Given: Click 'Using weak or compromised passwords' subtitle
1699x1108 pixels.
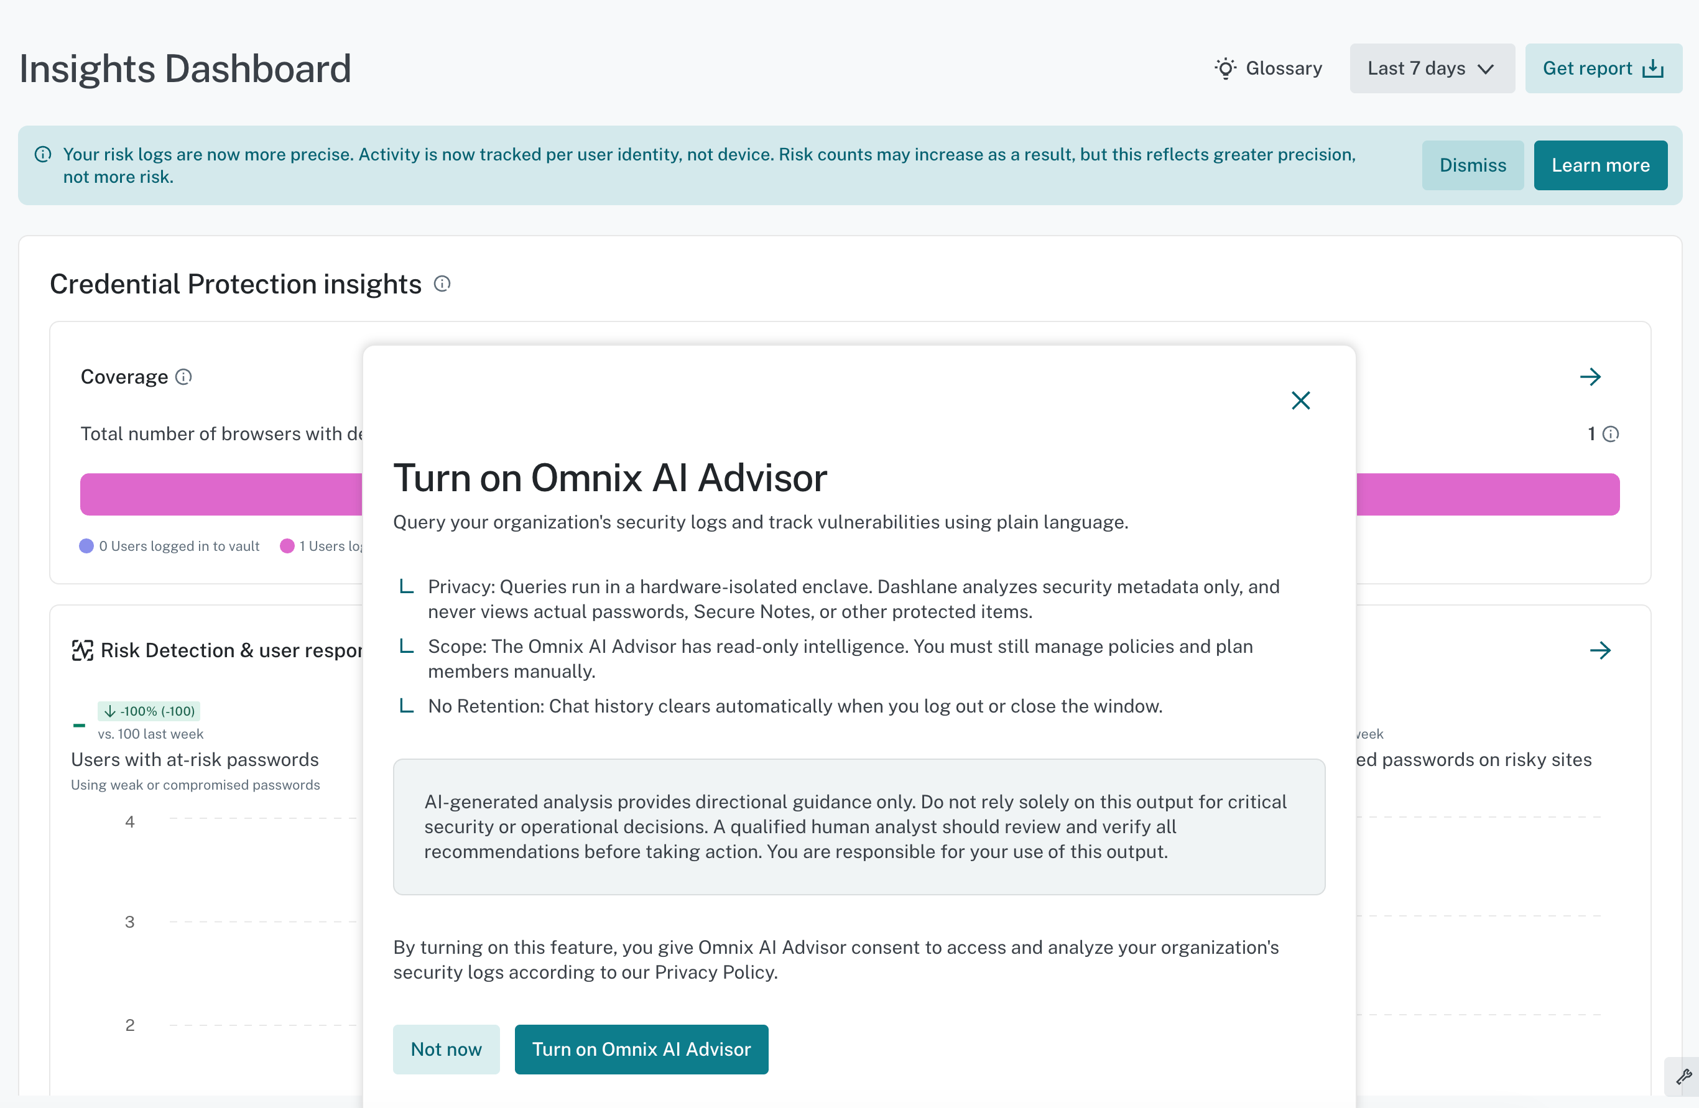Looking at the screenshot, I should [196, 785].
